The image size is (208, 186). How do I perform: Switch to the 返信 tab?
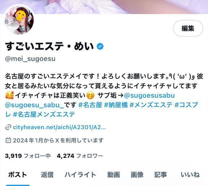tap(47, 175)
